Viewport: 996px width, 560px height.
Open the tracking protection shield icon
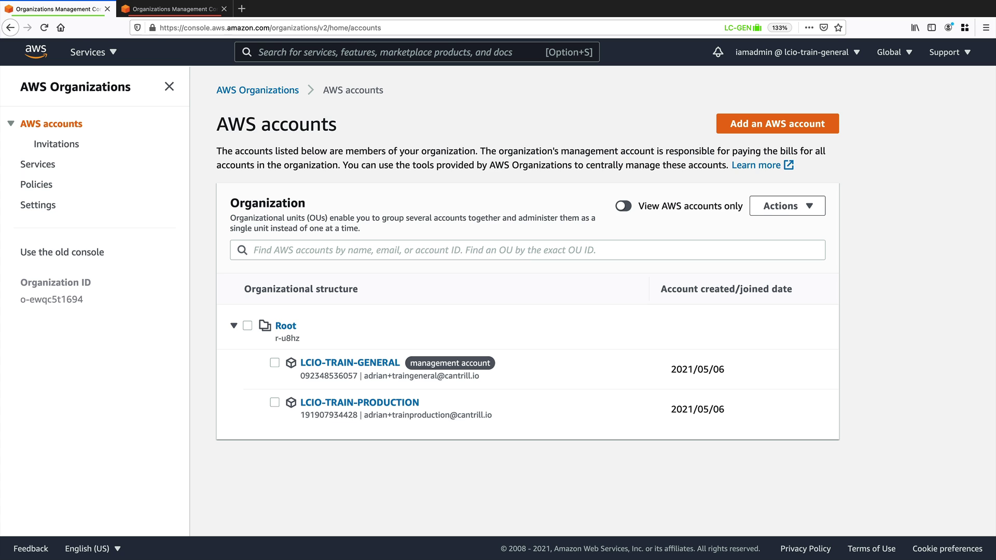coord(137,27)
